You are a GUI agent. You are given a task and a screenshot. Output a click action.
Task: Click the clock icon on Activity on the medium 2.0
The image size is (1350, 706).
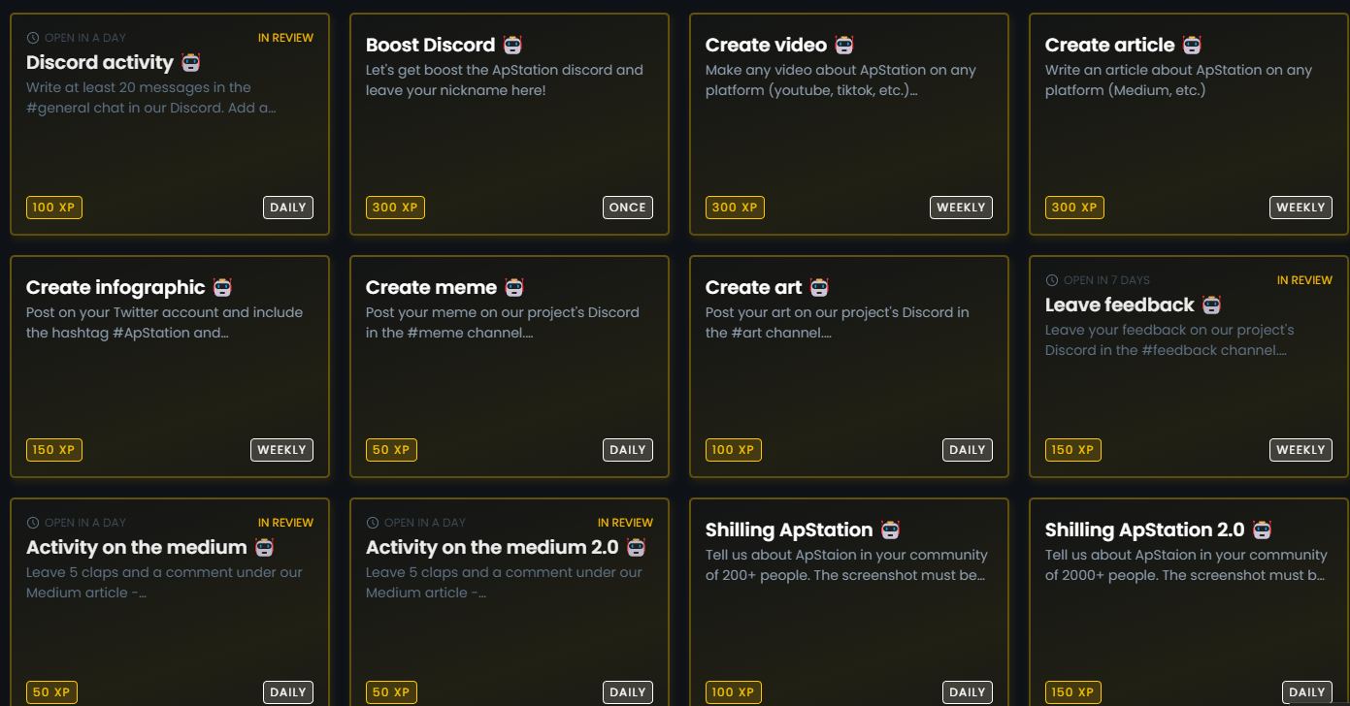[x=373, y=523]
